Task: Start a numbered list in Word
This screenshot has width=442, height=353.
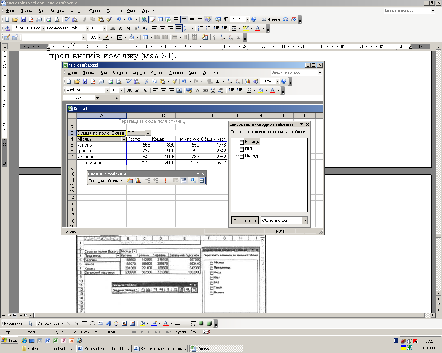Action: 200,28
